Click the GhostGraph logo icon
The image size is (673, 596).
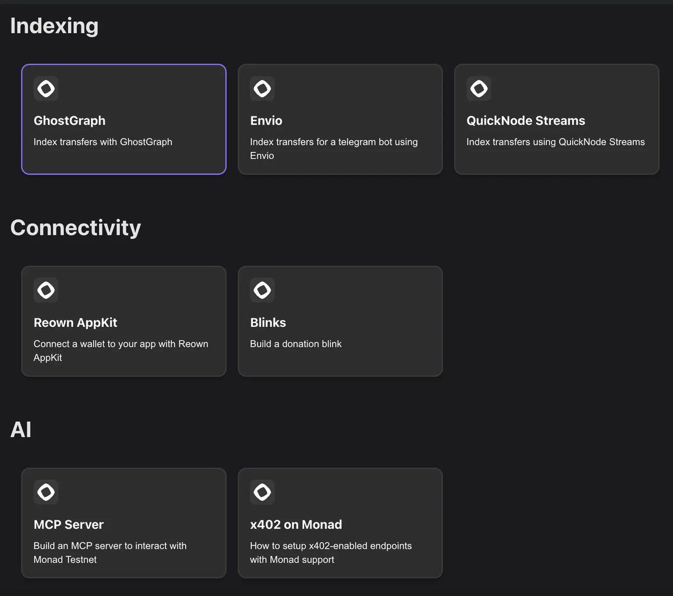[45, 88]
